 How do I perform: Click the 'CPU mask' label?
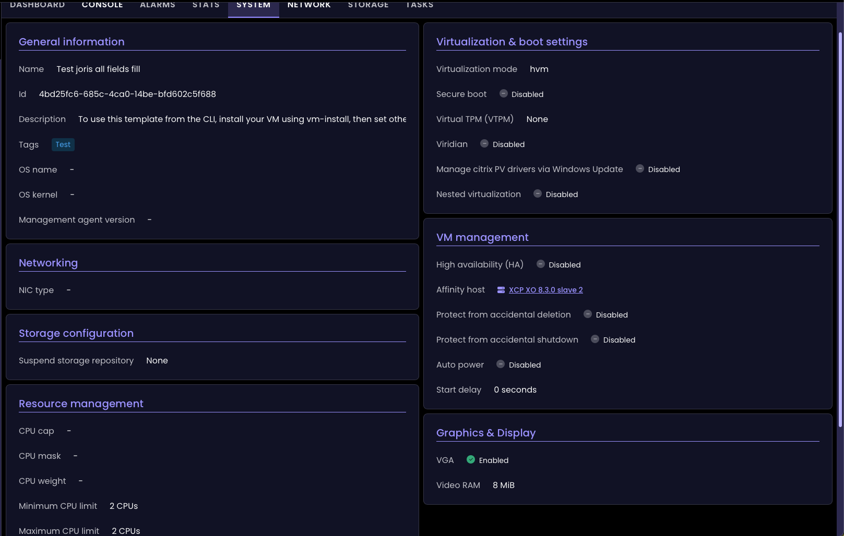coord(40,456)
